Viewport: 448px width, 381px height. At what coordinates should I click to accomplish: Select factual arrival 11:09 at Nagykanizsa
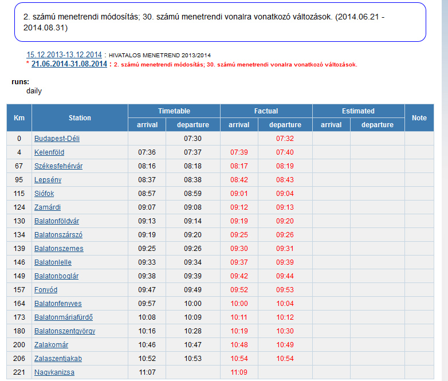click(239, 372)
